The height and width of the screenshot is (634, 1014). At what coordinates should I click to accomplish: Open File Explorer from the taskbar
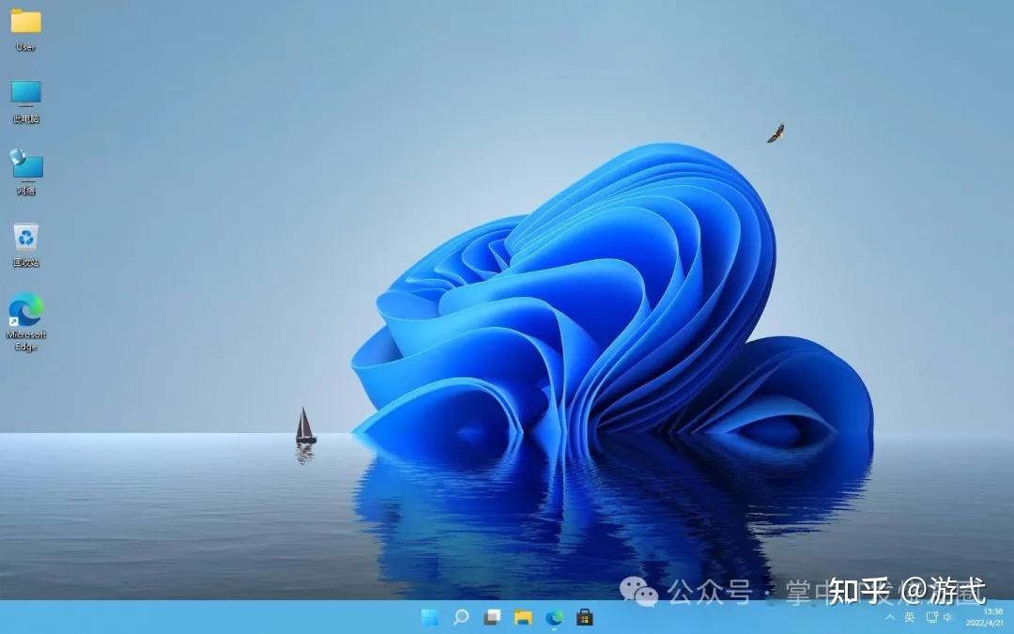click(x=523, y=617)
